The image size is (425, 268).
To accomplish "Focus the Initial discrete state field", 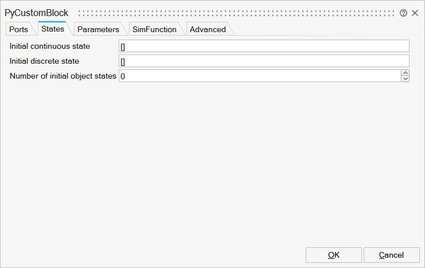I will 264,61.
